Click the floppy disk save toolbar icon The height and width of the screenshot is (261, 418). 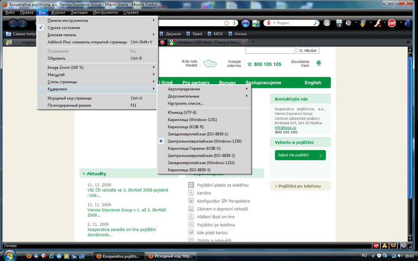[x=339, y=23]
